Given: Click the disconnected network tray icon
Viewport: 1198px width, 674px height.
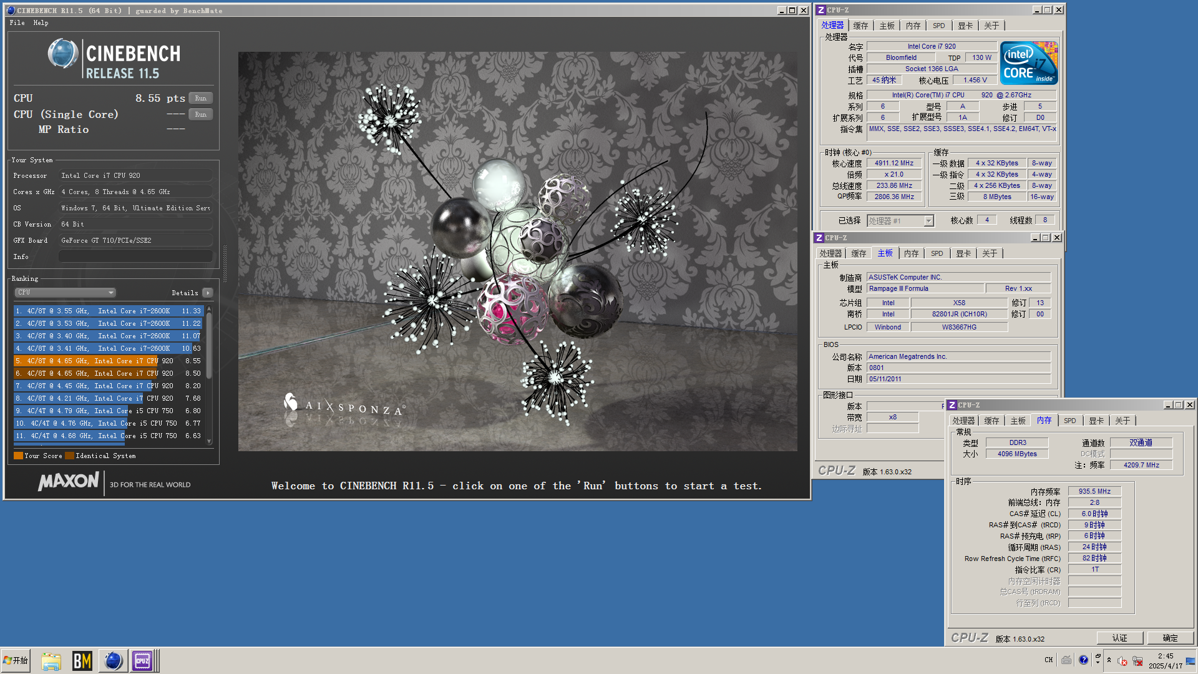Looking at the screenshot, I should (x=1137, y=661).
